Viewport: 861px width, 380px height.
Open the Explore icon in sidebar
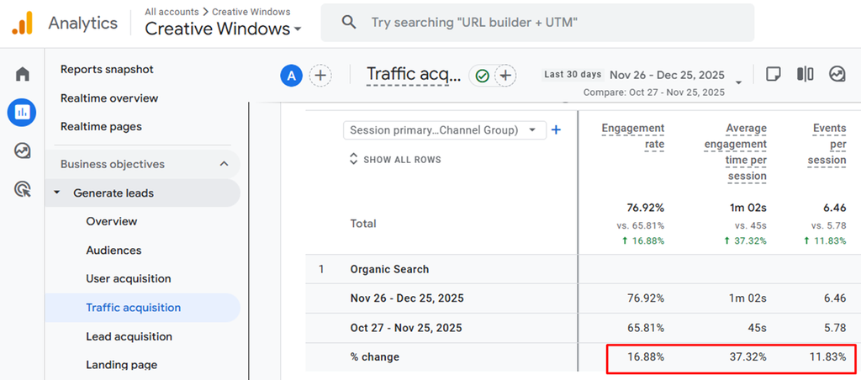coord(23,150)
